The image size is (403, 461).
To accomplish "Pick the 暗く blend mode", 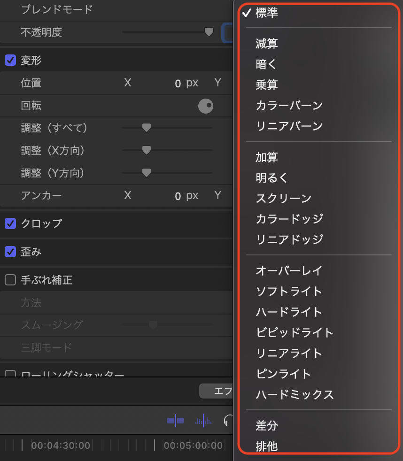I will click(266, 64).
